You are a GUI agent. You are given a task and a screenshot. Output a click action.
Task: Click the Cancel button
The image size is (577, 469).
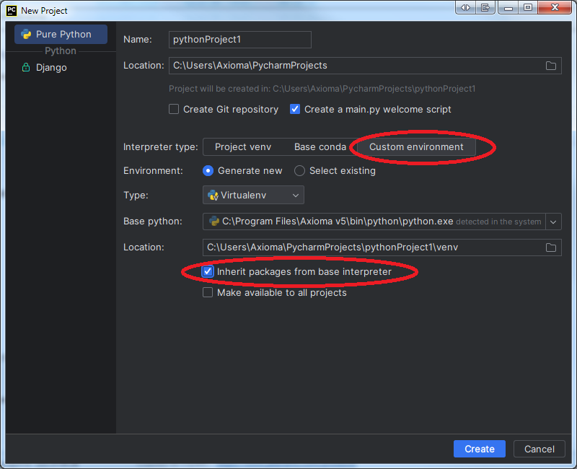[539, 449]
